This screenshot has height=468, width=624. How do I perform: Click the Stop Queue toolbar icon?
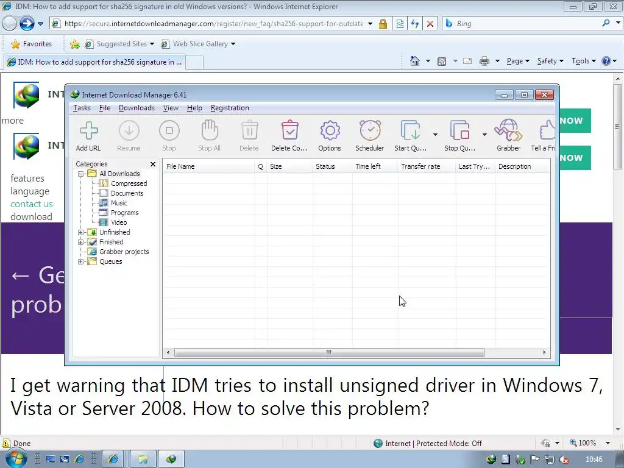pos(460,130)
